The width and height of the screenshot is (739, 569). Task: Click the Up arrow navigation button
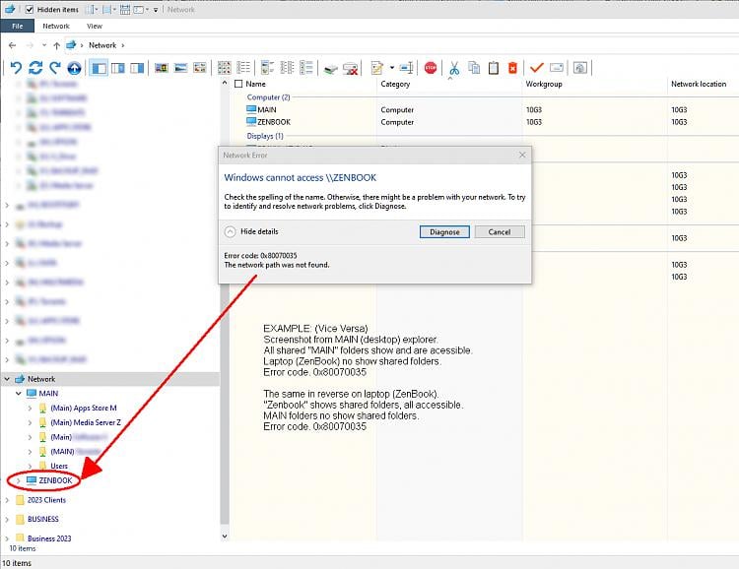point(56,45)
